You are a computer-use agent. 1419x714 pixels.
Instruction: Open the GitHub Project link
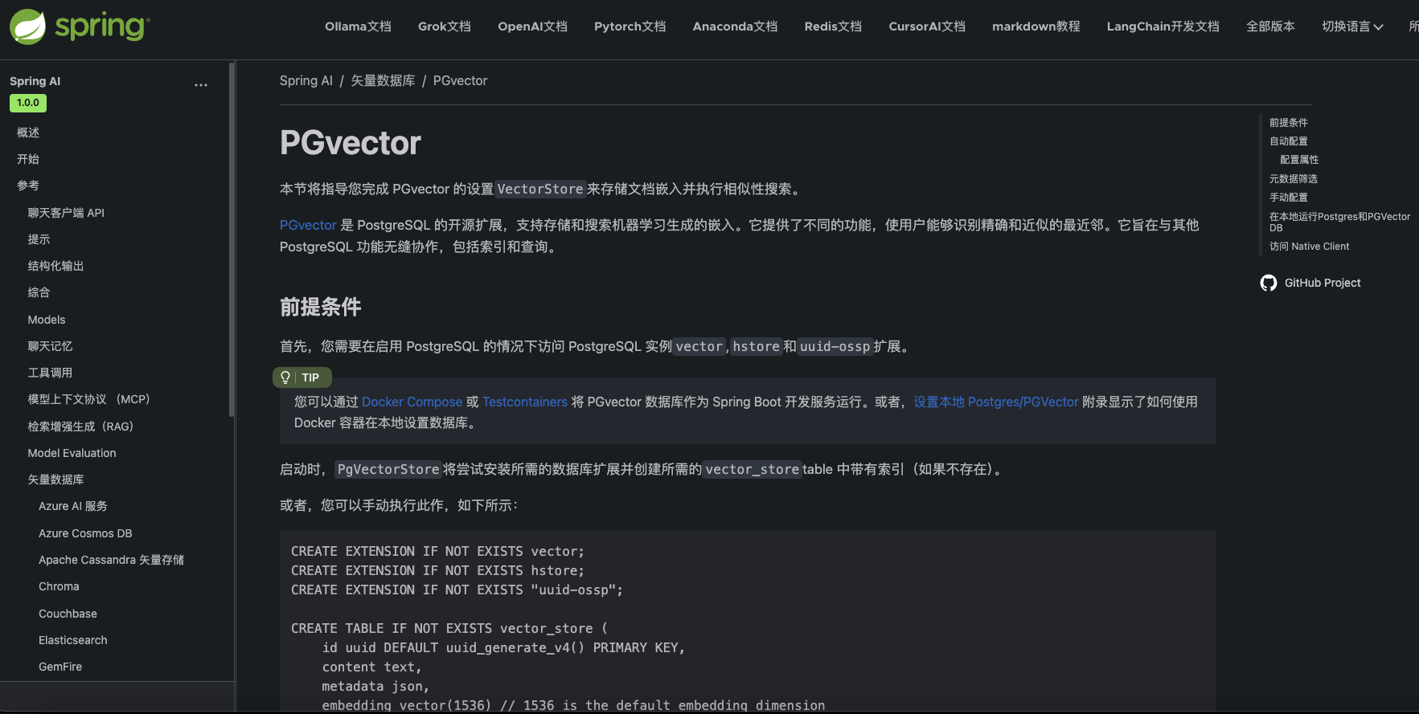(1323, 283)
